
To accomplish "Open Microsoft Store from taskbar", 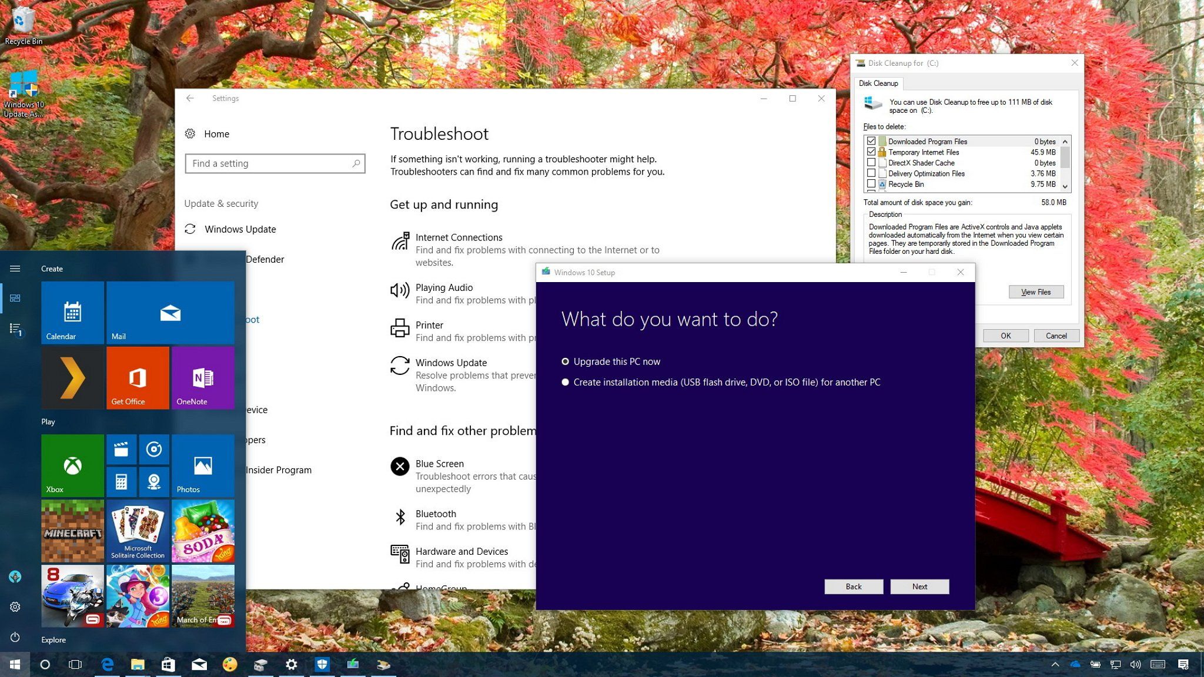I will (168, 665).
